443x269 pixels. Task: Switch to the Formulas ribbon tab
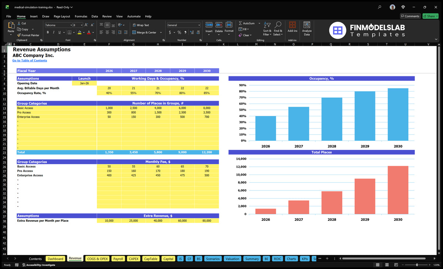(81, 16)
